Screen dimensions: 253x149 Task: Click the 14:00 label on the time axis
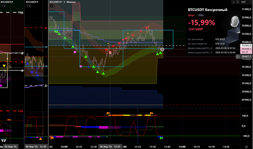182,146
